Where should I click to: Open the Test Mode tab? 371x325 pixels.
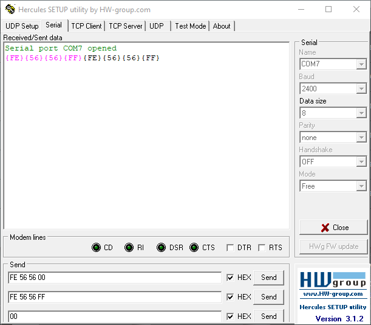click(x=190, y=26)
